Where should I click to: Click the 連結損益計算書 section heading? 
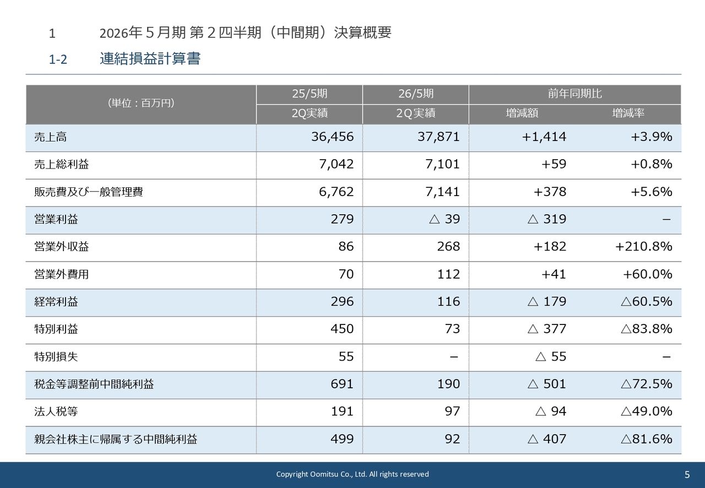[x=150, y=59]
